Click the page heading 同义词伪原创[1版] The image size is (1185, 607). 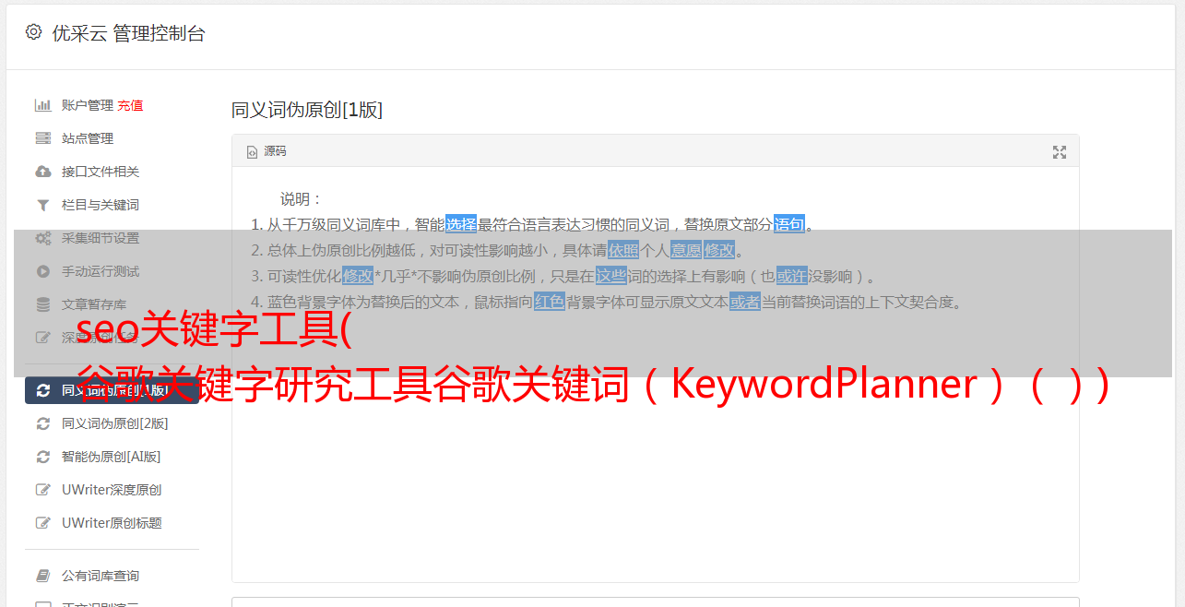(x=307, y=110)
